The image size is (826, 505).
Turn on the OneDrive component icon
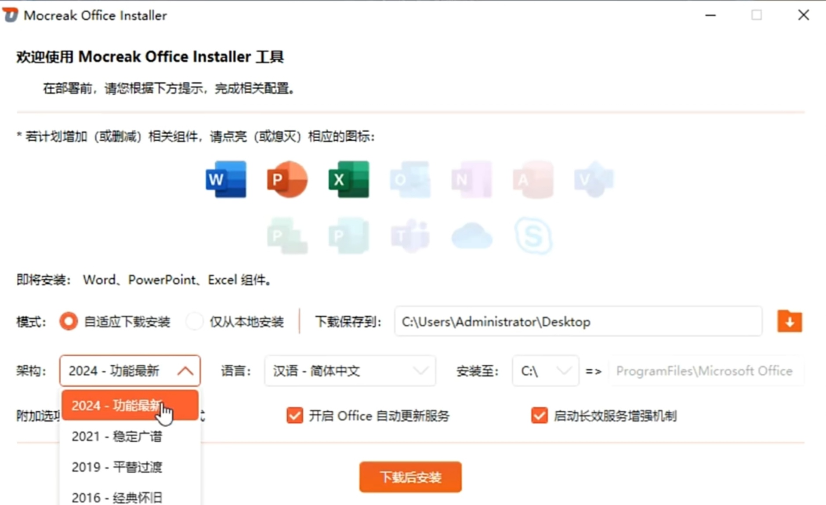pos(471,235)
